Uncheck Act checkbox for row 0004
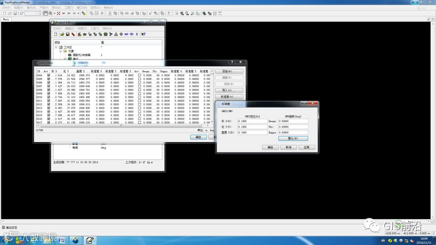 [49, 75]
